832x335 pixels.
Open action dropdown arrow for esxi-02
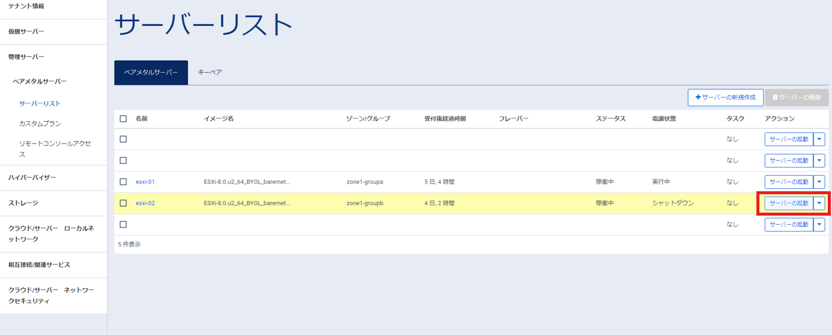pos(820,203)
